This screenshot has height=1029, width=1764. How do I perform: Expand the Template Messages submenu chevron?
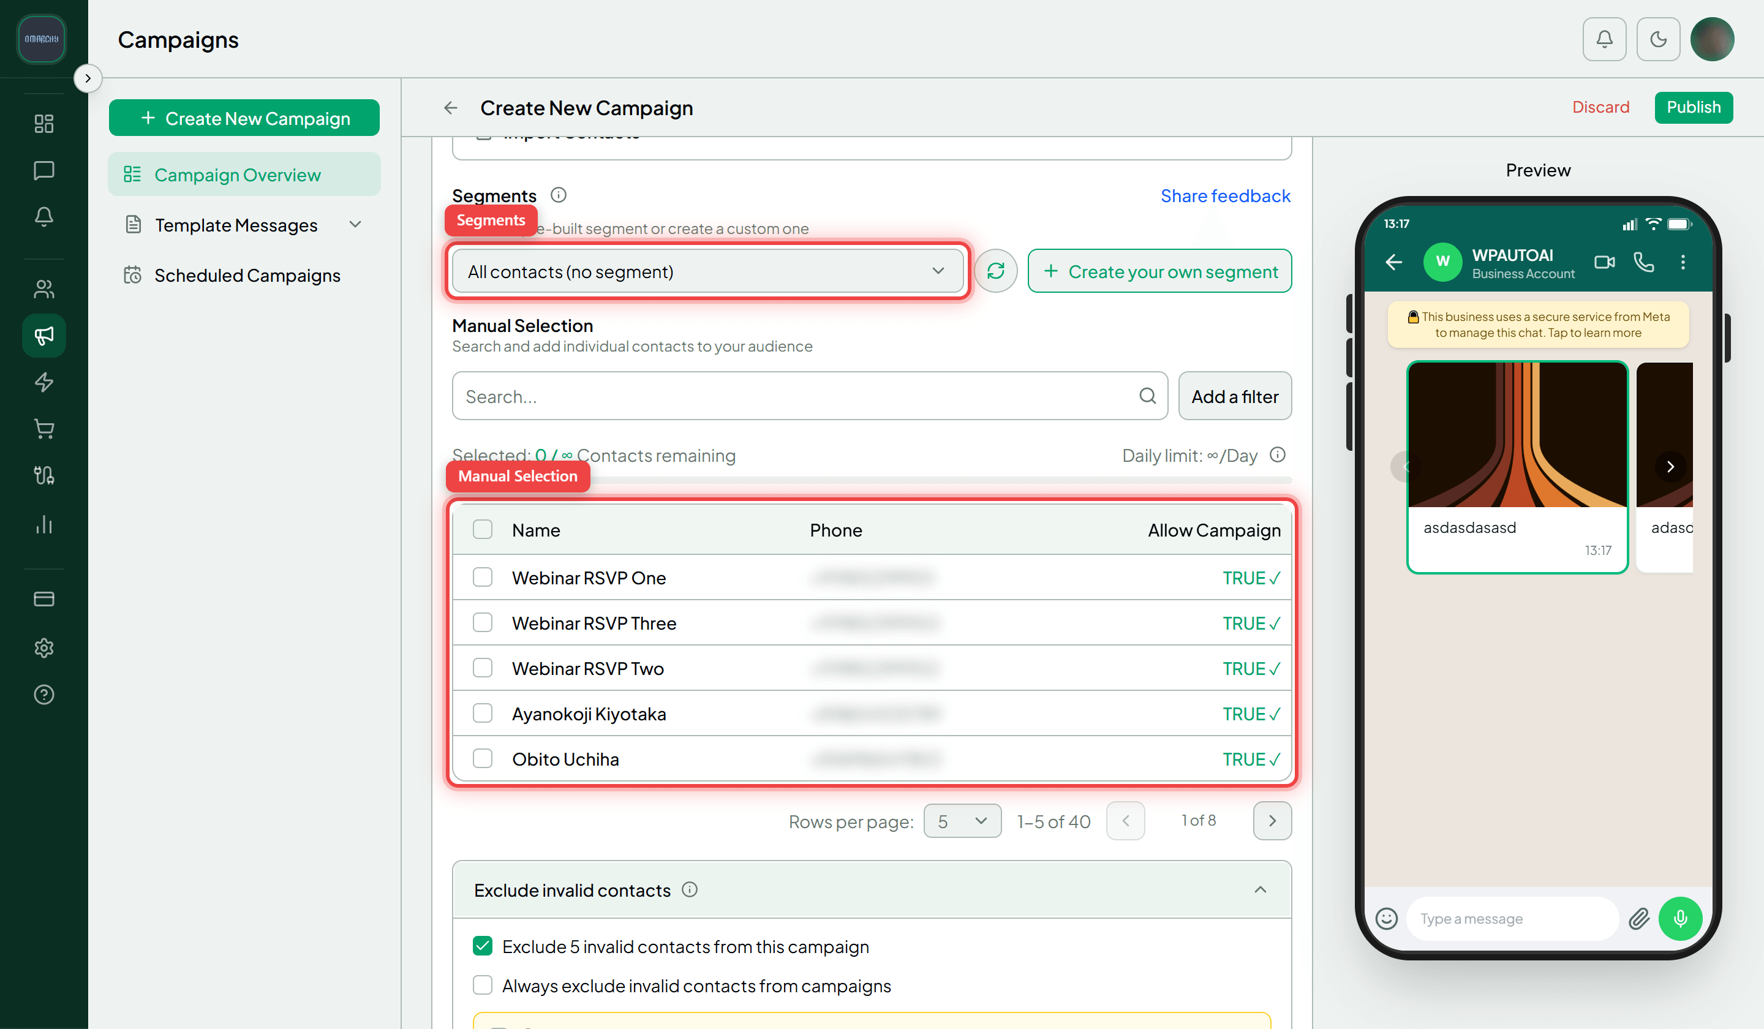point(355,224)
